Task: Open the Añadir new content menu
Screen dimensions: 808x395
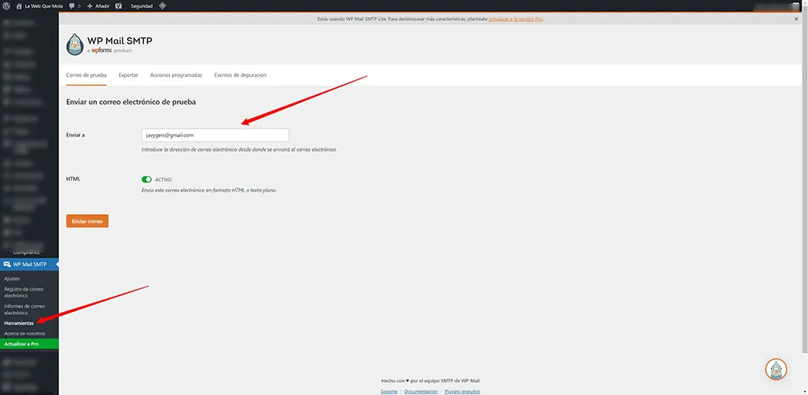Action: point(99,6)
